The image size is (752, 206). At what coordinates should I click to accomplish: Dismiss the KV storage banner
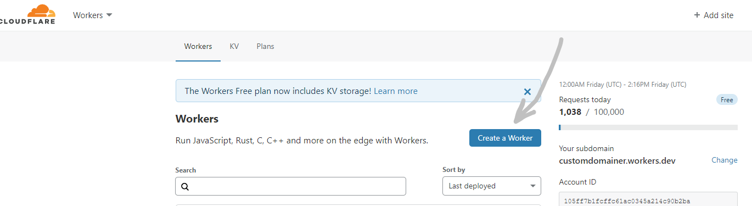[527, 91]
